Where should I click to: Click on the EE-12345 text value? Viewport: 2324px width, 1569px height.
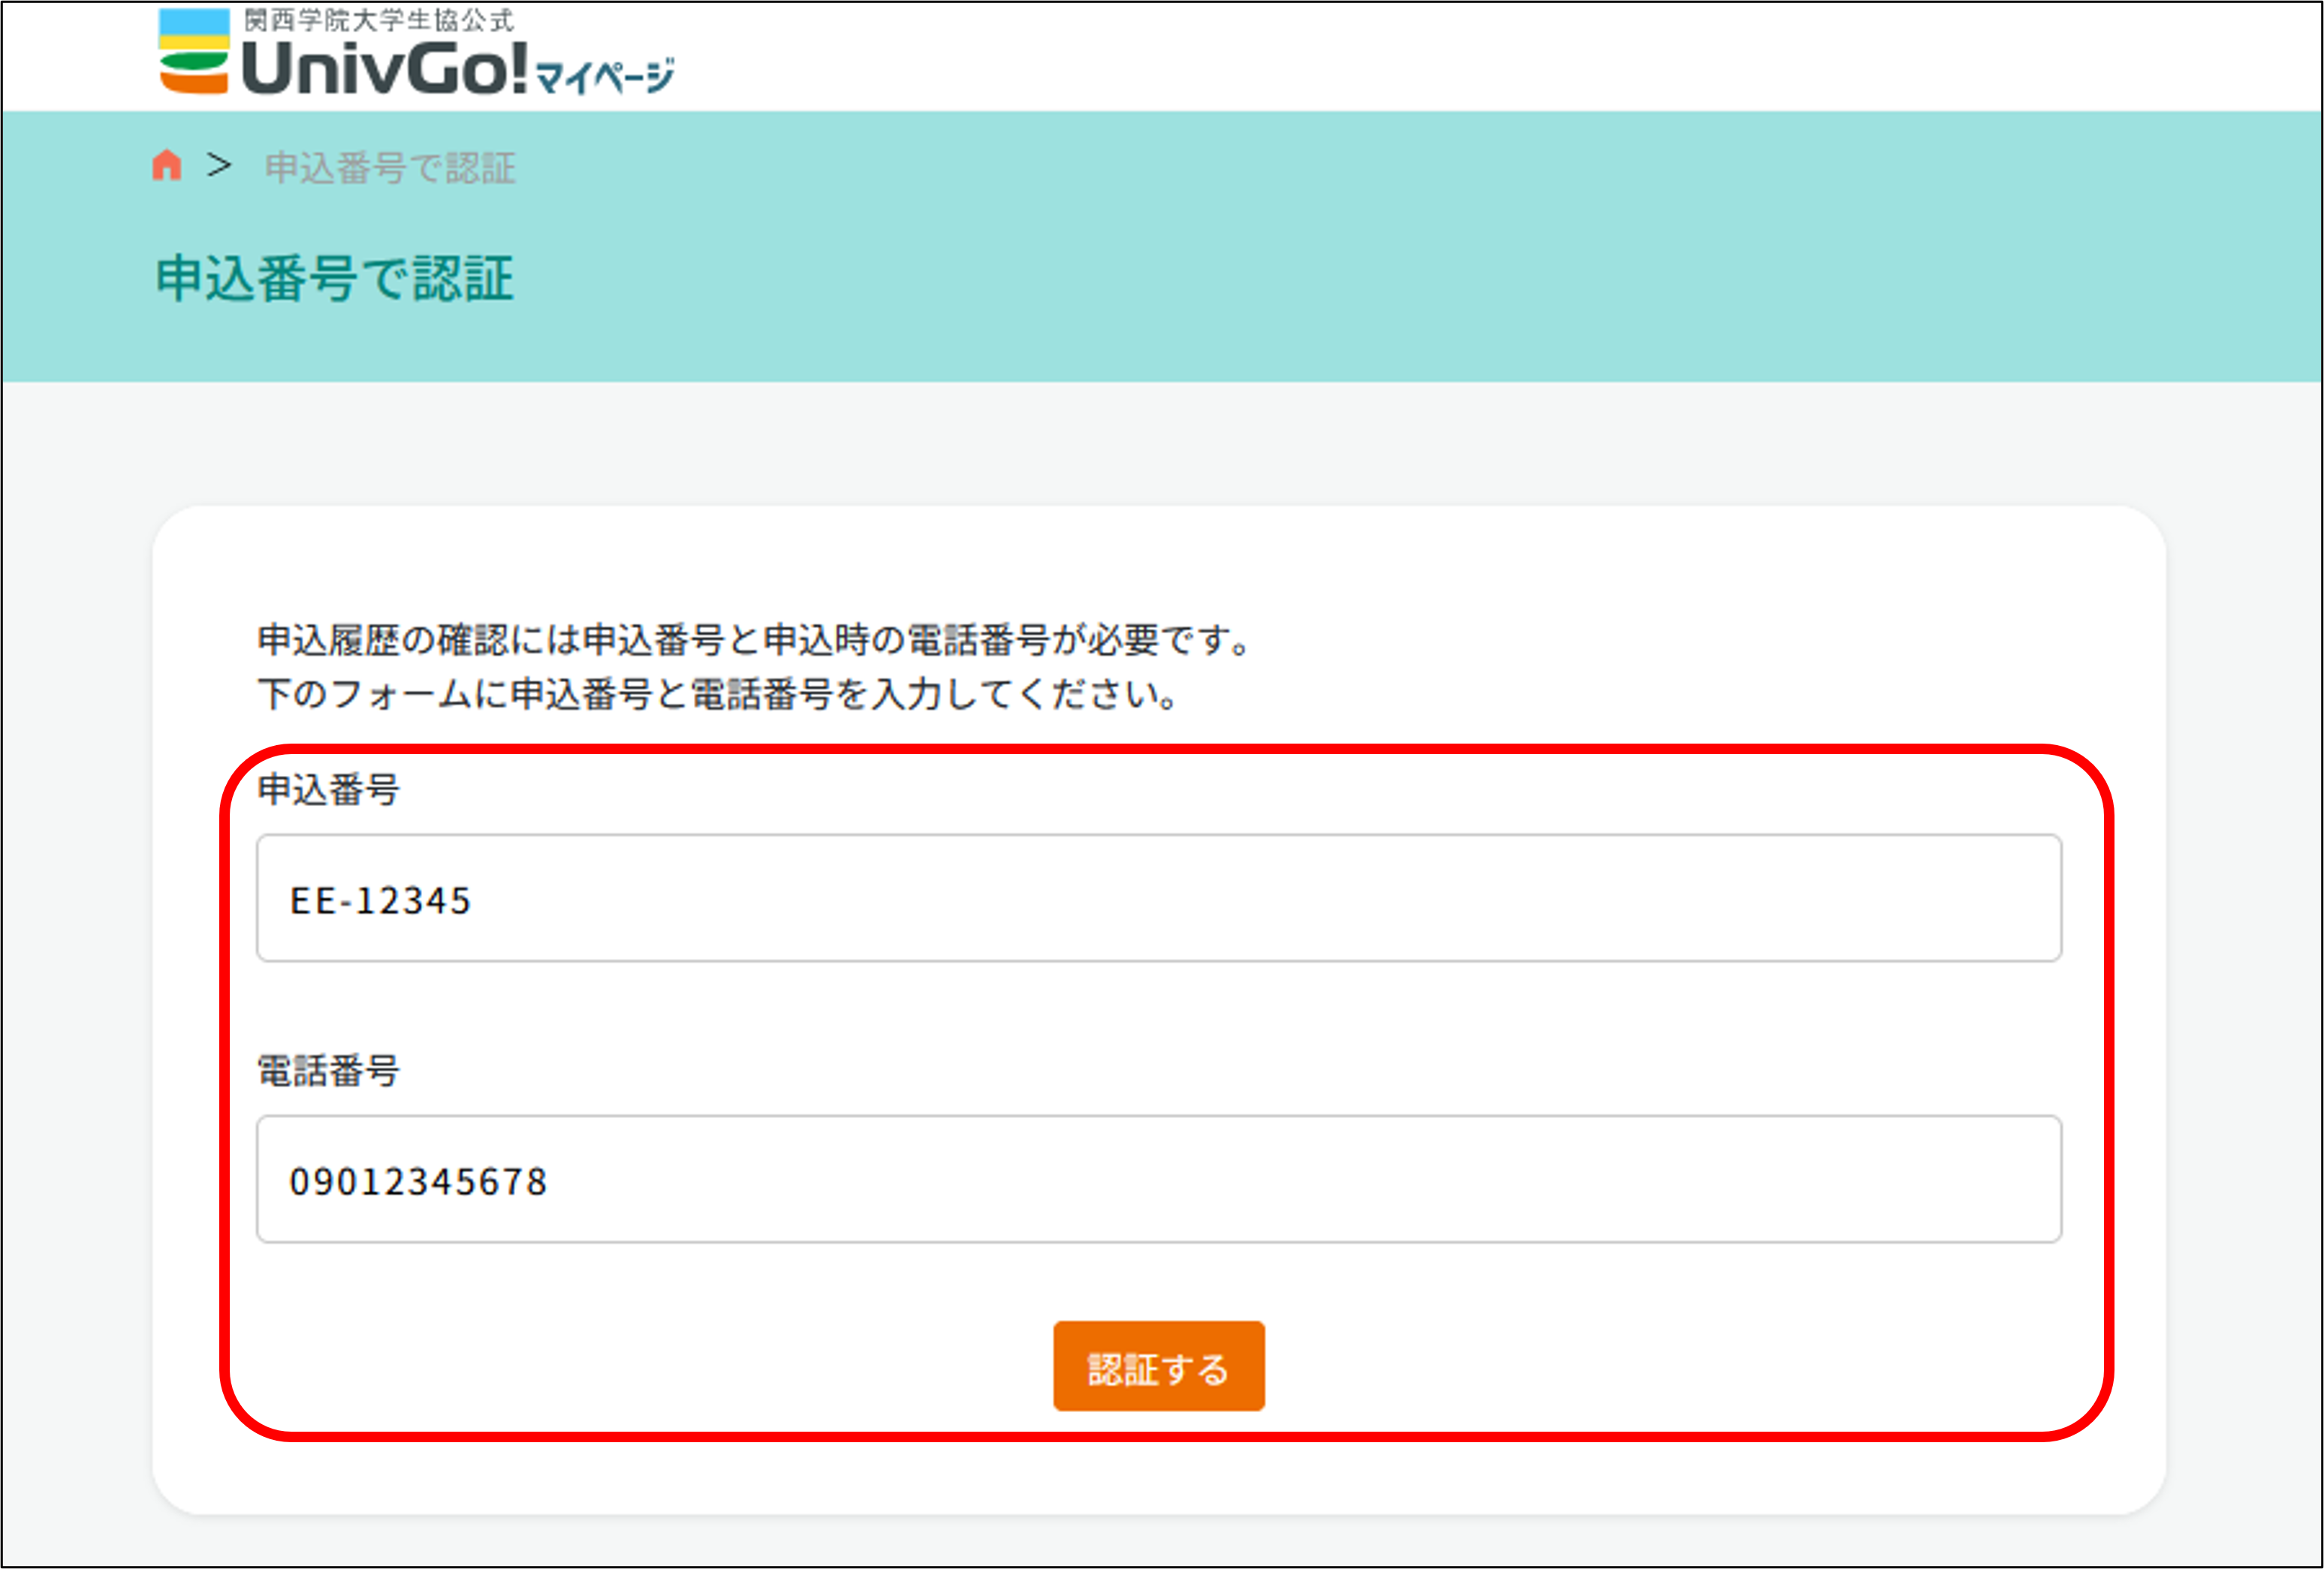380,900
